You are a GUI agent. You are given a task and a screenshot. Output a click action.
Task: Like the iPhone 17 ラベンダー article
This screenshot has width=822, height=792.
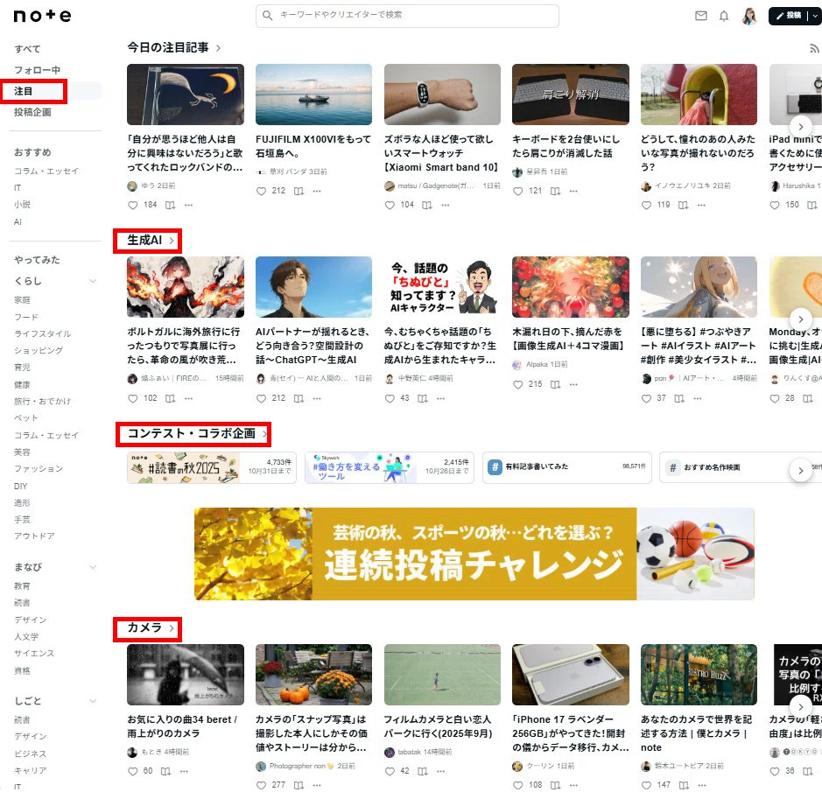point(517,785)
